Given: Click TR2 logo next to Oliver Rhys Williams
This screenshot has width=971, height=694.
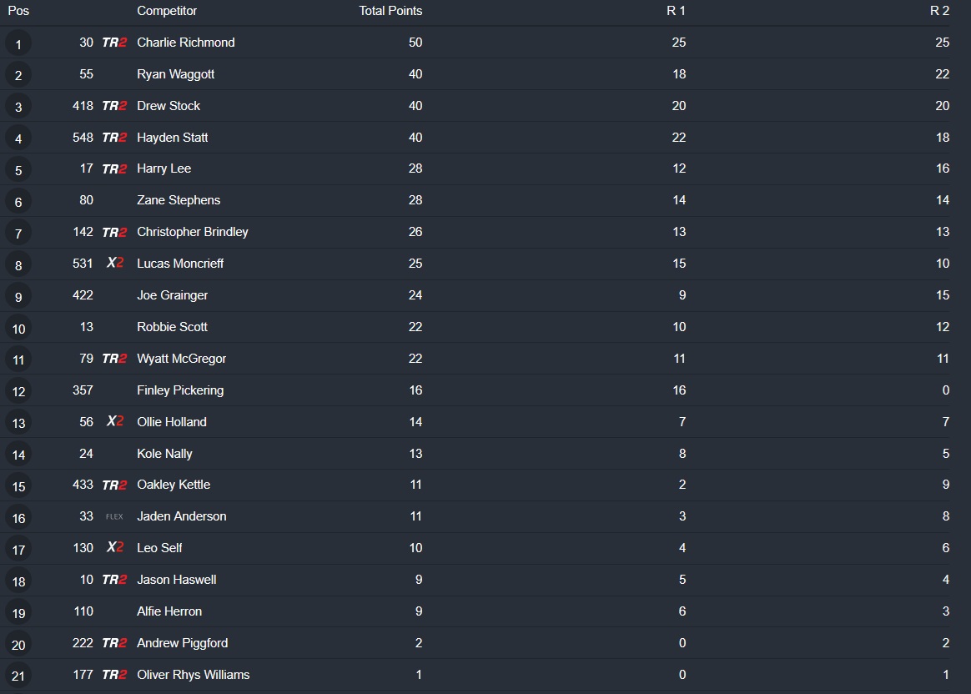Looking at the screenshot, I should tap(114, 675).
